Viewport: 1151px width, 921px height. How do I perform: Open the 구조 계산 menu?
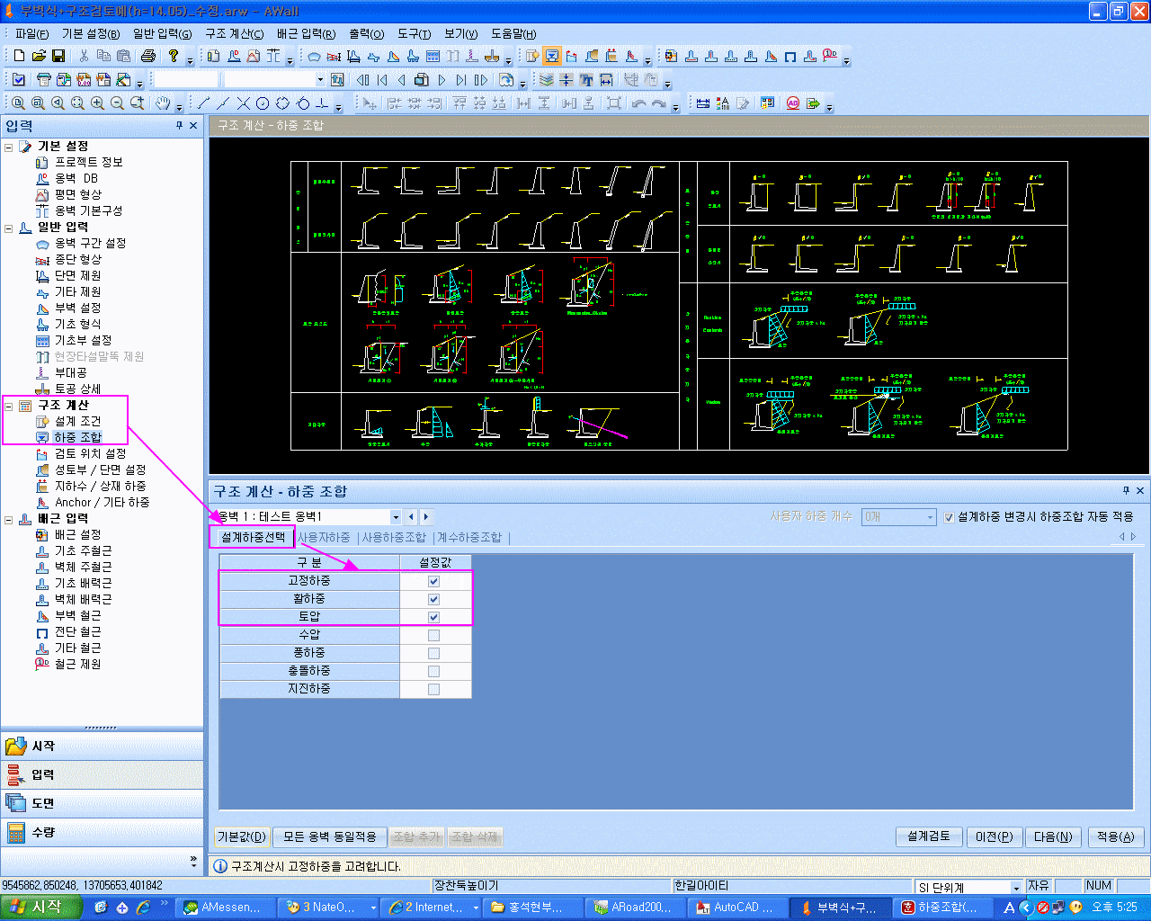tap(235, 33)
